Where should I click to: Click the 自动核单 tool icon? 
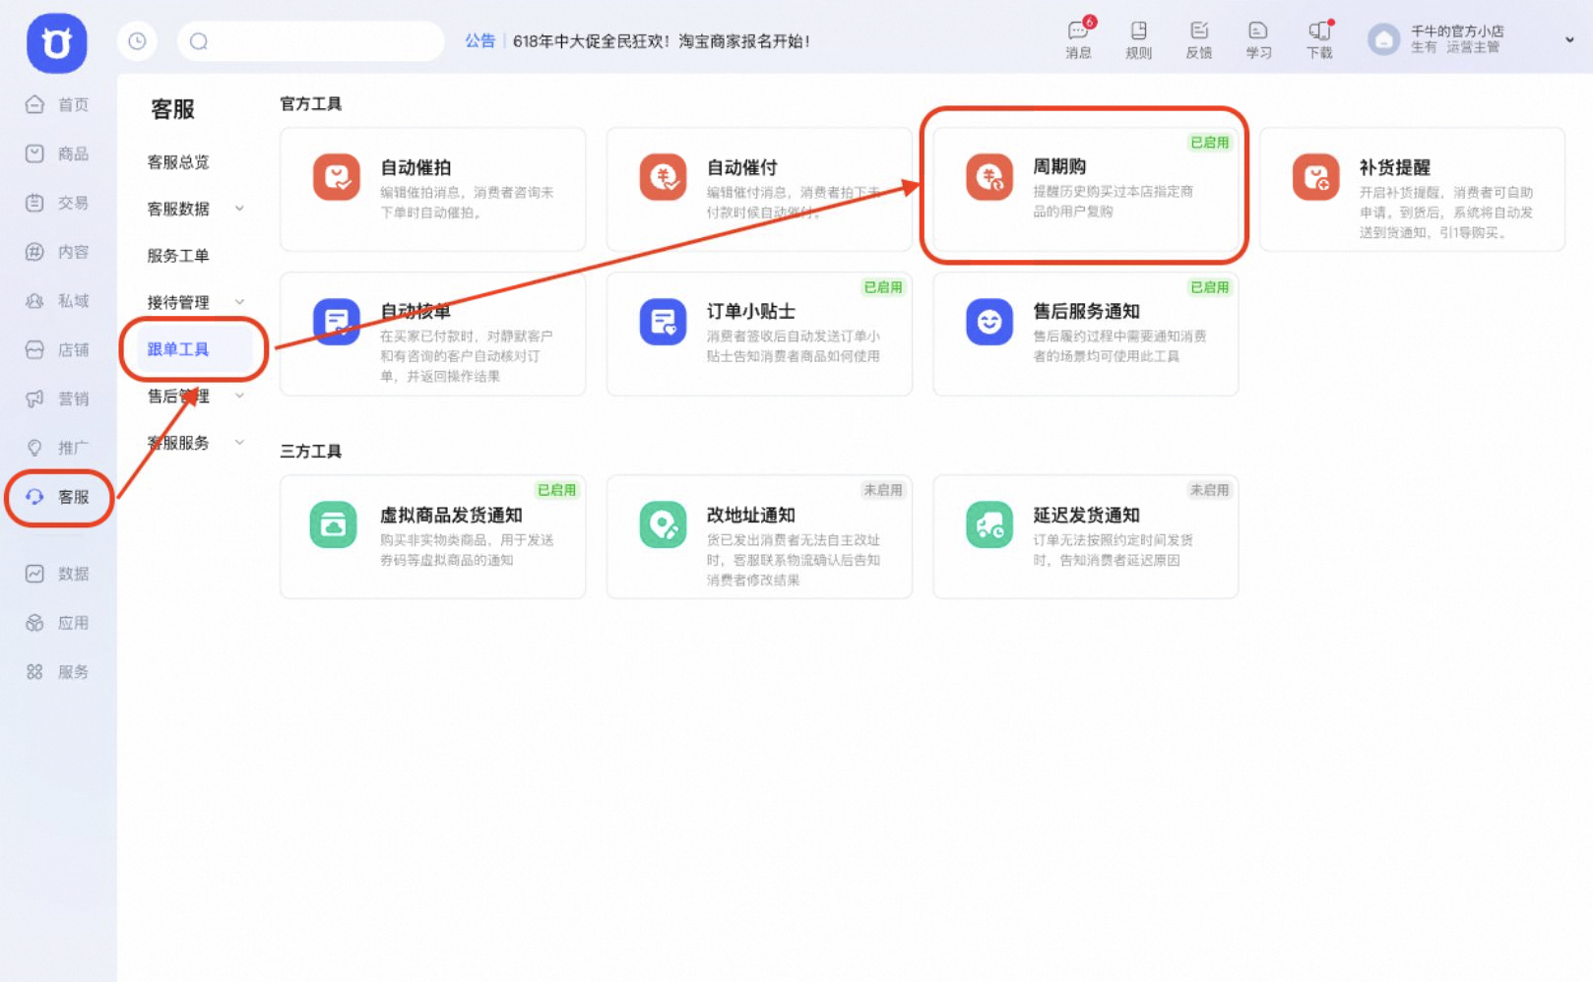click(x=337, y=322)
